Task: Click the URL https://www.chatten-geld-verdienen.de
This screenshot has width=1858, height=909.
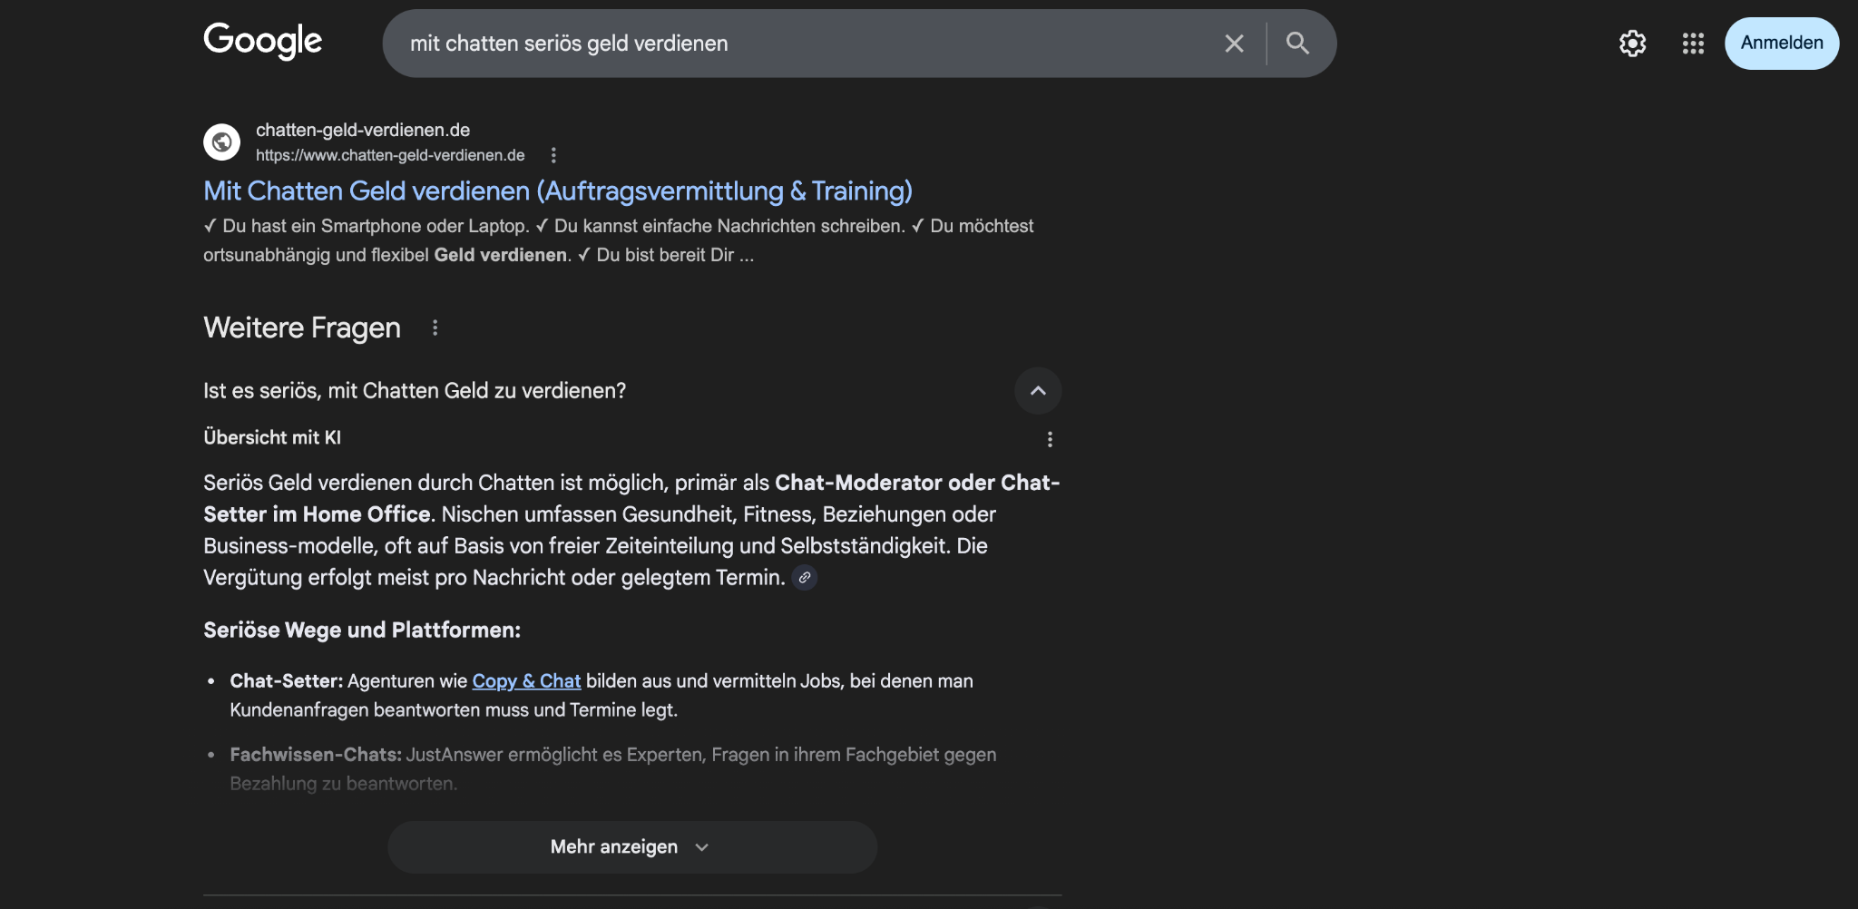Action: click(x=390, y=155)
